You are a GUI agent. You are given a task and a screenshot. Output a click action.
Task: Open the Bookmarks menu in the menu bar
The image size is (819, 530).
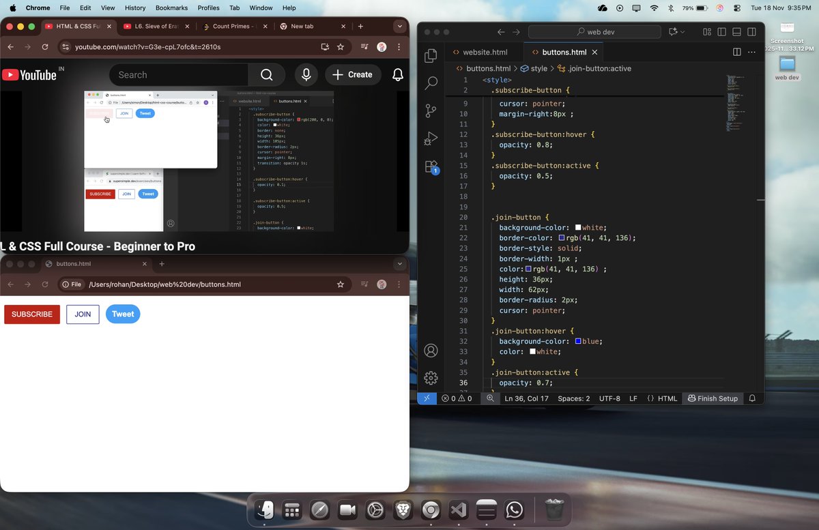click(171, 8)
